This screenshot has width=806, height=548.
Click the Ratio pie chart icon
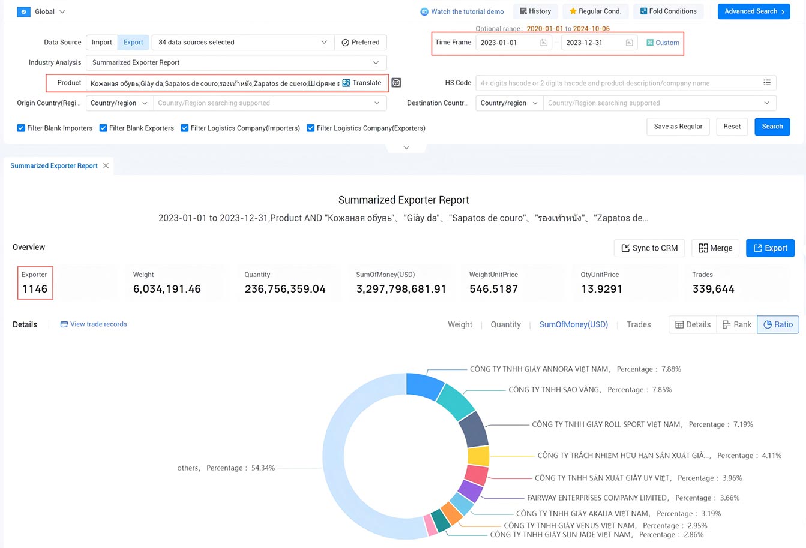click(x=768, y=324)
